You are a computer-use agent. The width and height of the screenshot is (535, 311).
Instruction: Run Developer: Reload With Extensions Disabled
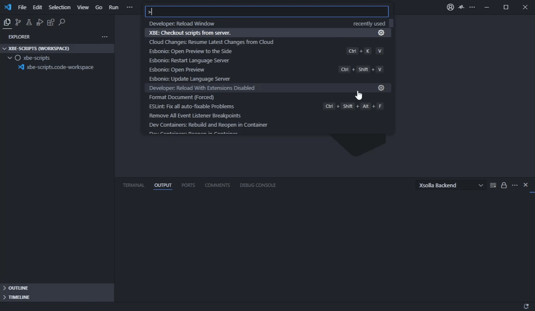pyautogui.click(x=268, y=88)
